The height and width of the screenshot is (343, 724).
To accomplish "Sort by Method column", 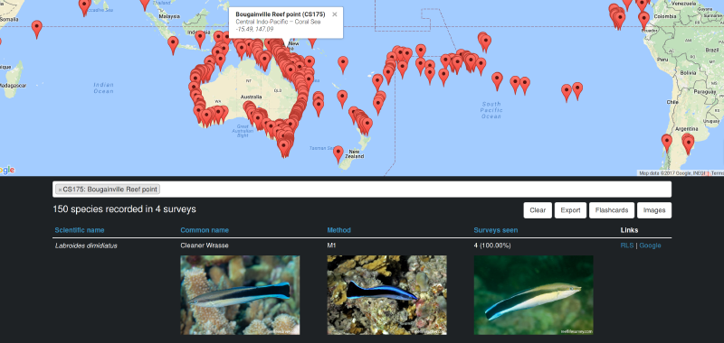I will [338, 230].
